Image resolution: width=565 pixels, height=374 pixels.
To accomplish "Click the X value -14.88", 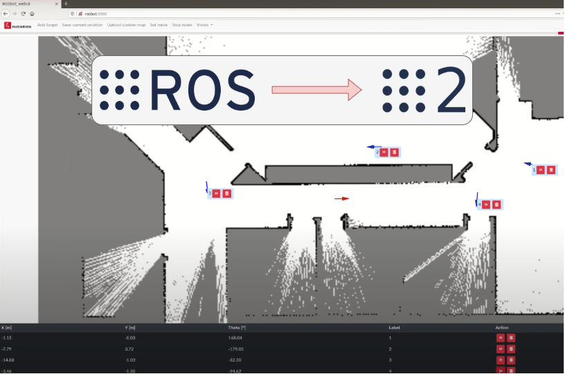I will coord(8,360).
